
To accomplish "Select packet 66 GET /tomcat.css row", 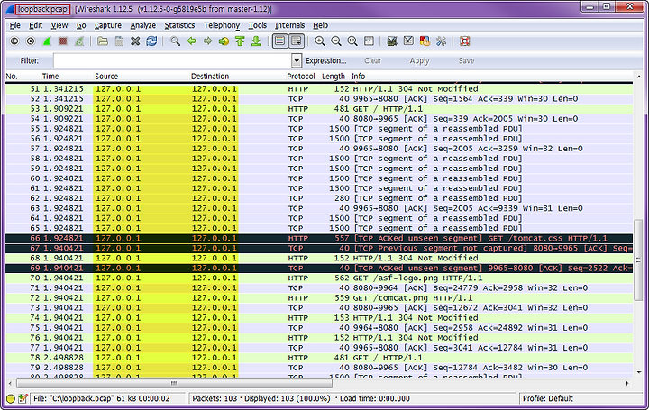I will pos(319,238).
